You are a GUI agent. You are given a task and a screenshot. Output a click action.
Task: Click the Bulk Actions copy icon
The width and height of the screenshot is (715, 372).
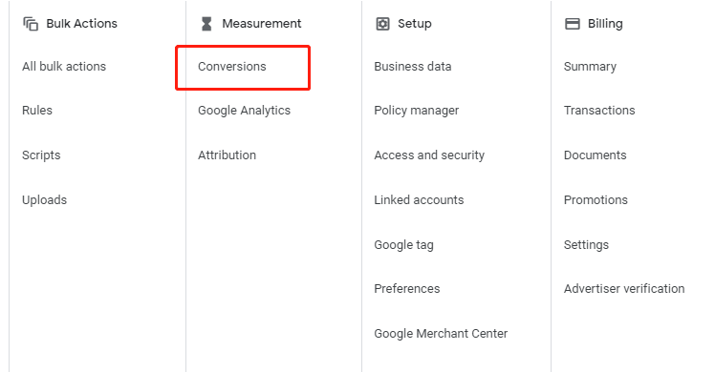tap(31, 24)
